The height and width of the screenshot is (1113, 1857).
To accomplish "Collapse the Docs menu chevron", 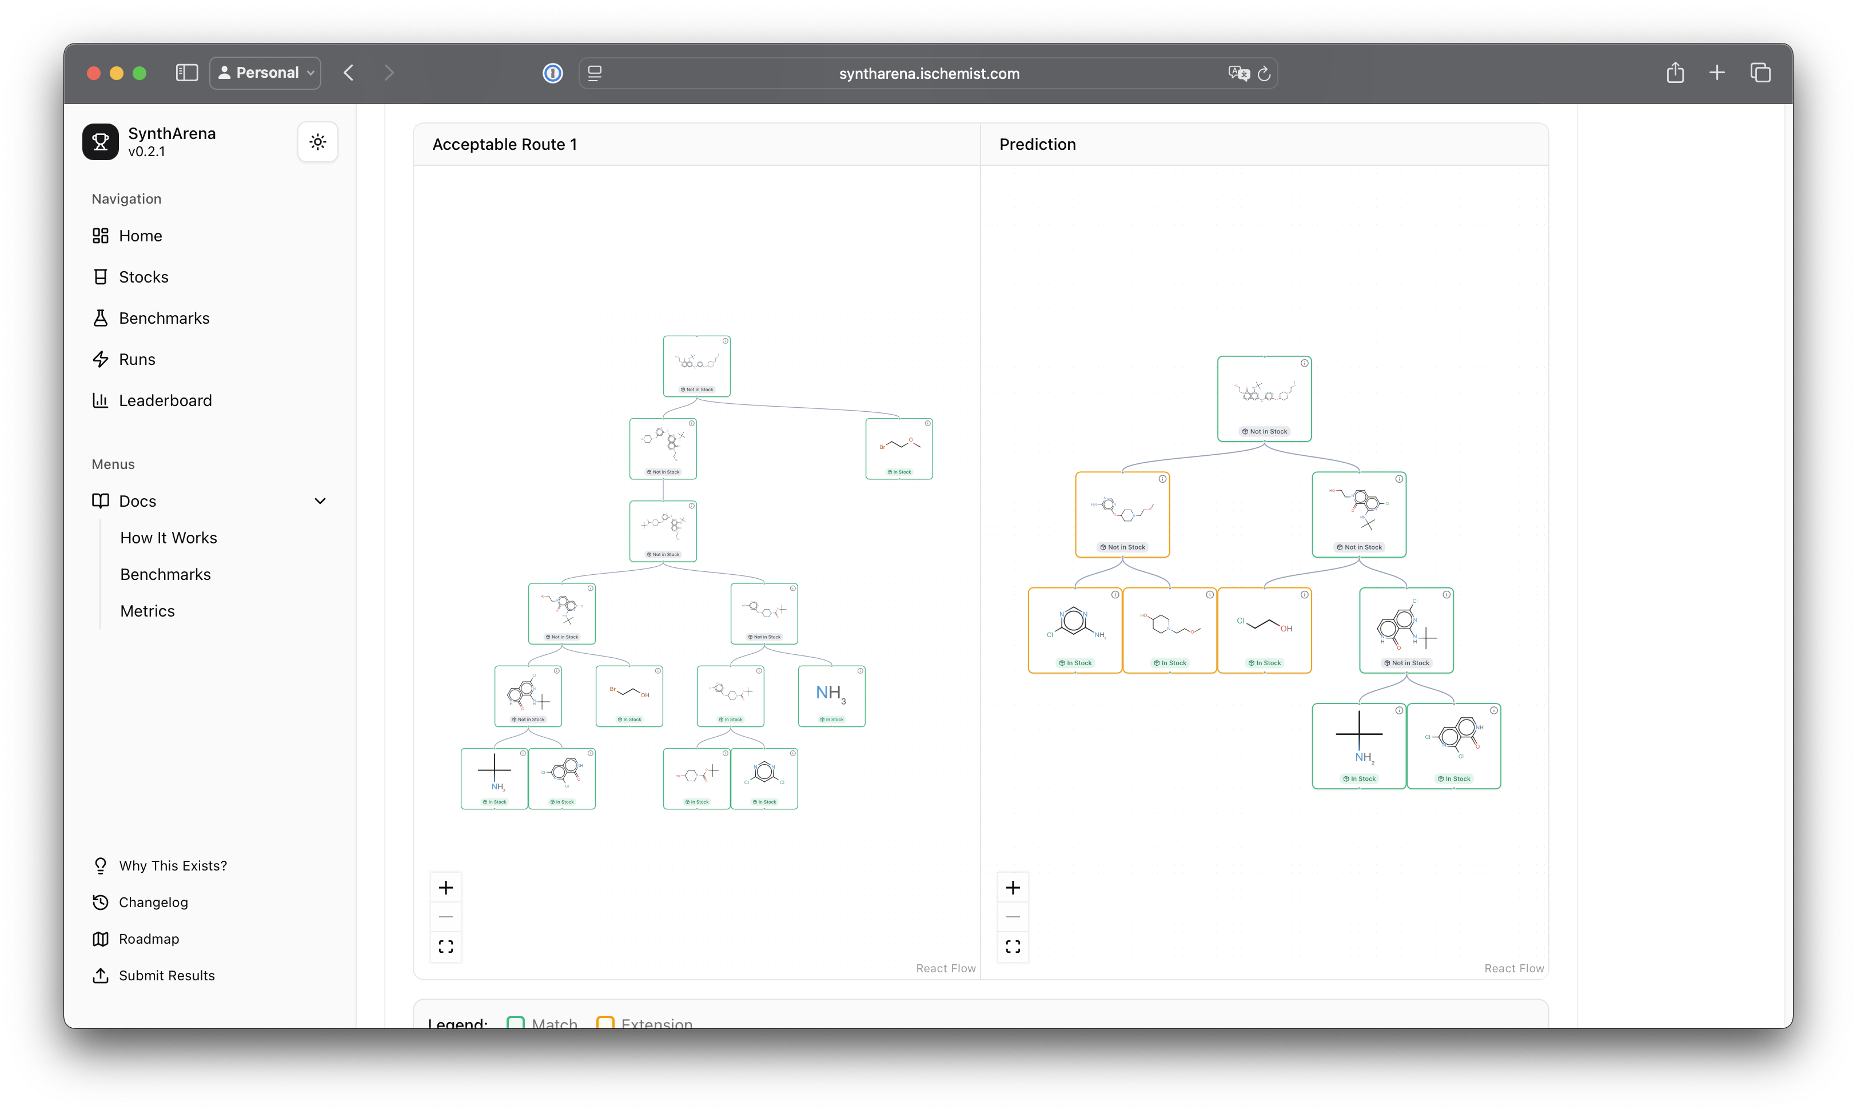I will tap(320, 501).
